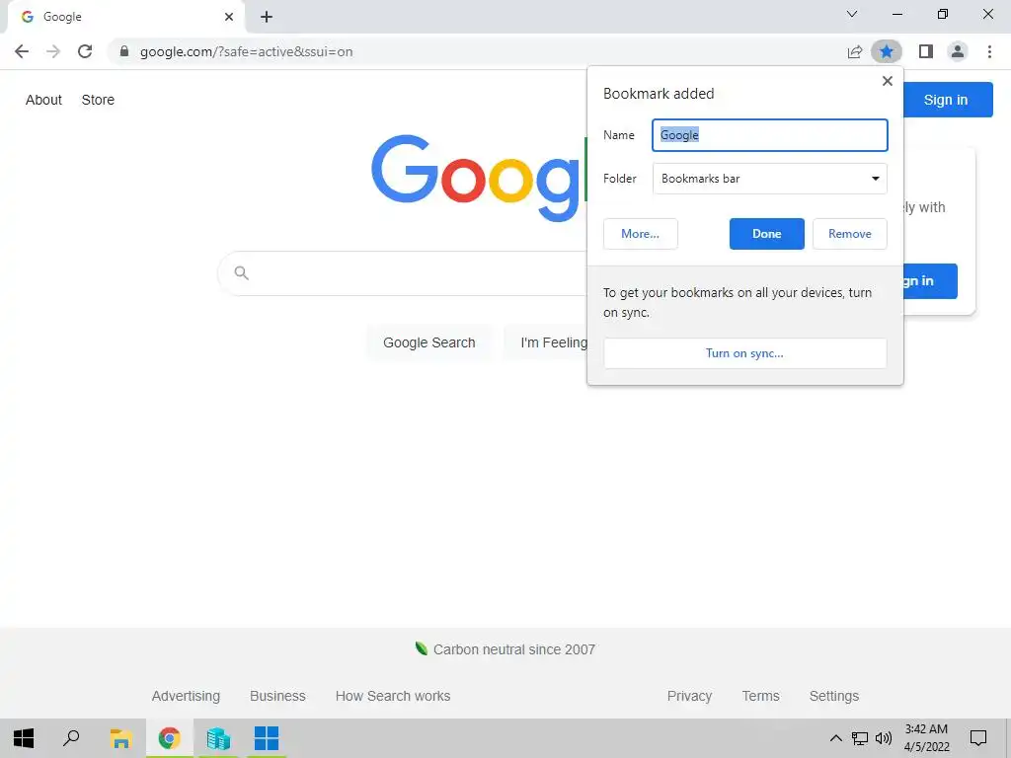Show hidden system tray icons
Image resolution: width=1011 pixels, height=758 pixels.
tap(835, 738)
